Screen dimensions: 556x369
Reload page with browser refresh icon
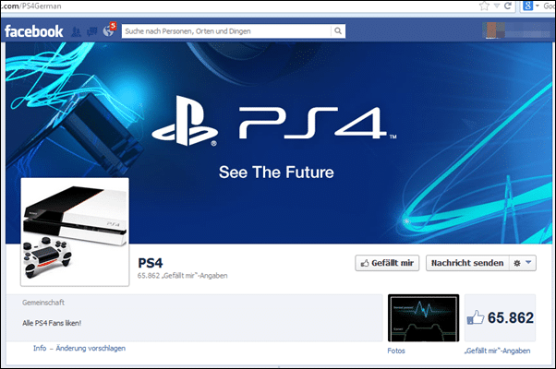pos(508,6)
